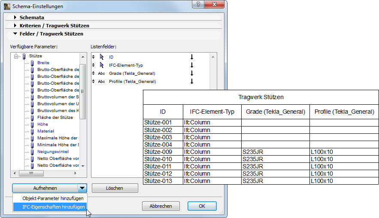This screenshot has height=218, width=379.
Task: Open the Aufnehmen dropdown arrow
Action: [x=82, y=188]
